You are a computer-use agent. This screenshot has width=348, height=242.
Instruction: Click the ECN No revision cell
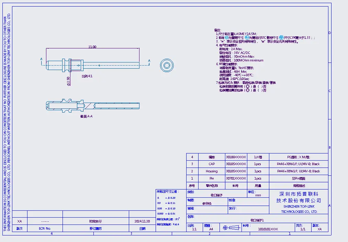click(45, 229)
